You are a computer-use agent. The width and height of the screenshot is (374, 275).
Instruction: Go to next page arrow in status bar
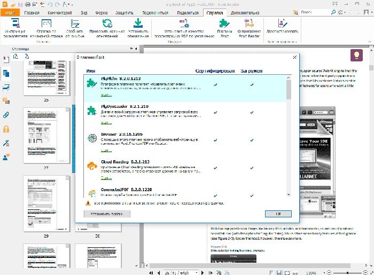point(202,273)
